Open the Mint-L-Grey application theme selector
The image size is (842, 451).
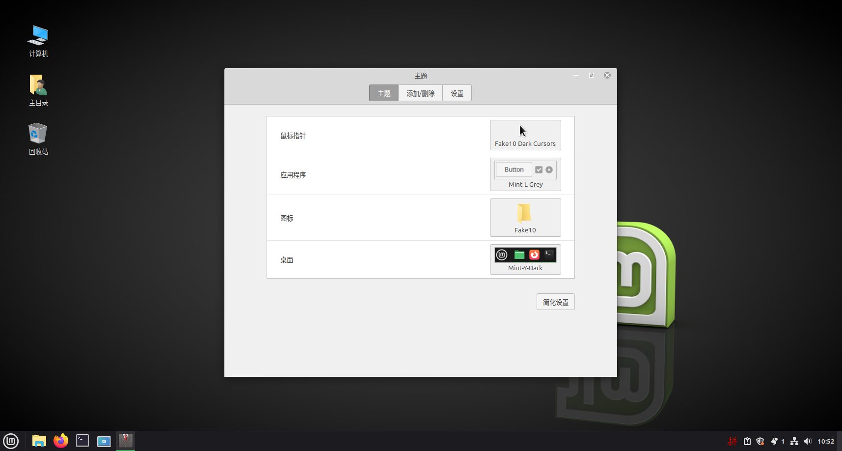point(525,174)
